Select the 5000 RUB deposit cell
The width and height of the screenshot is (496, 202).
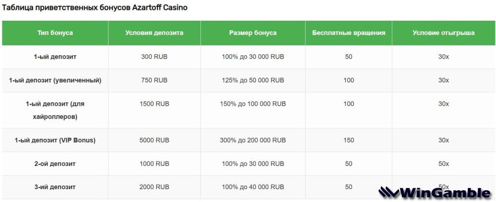pos(154,140)
